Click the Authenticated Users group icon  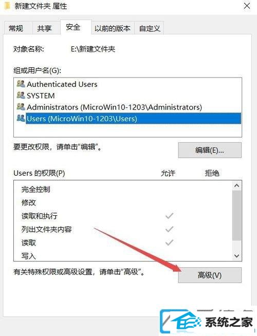click(x=21, y=84)
